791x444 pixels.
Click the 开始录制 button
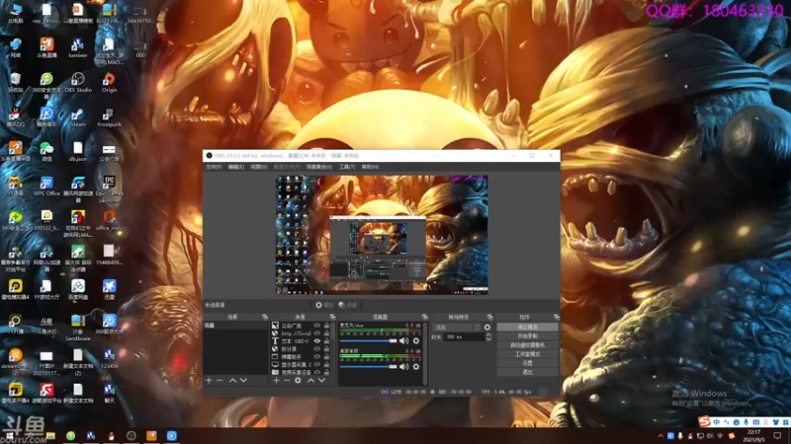click(x=528, y=336)
